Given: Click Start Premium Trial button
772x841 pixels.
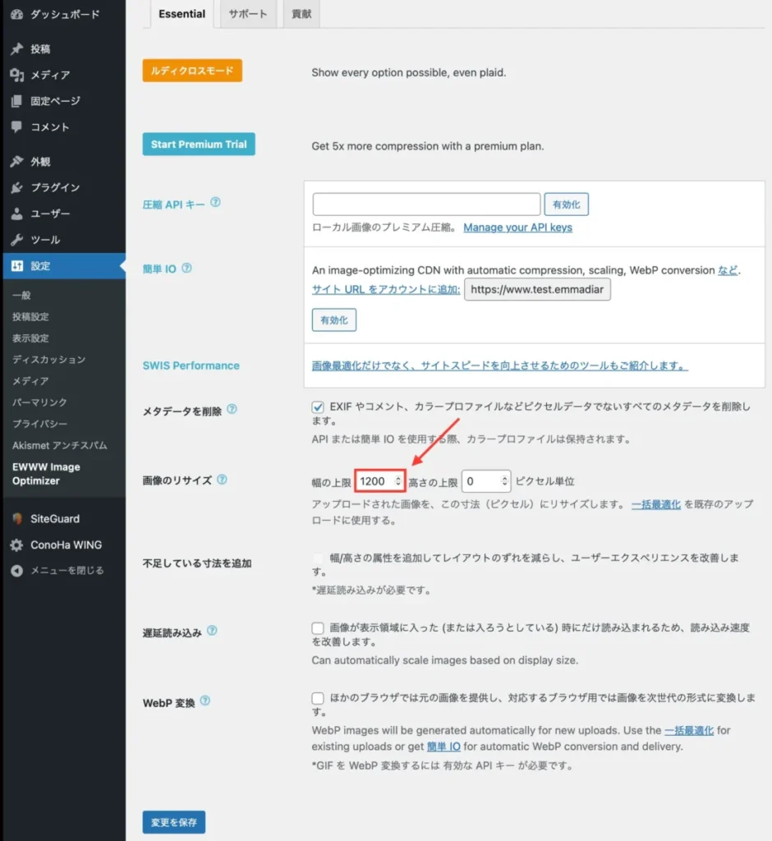Looking at the screenshot, I should 199,145.
